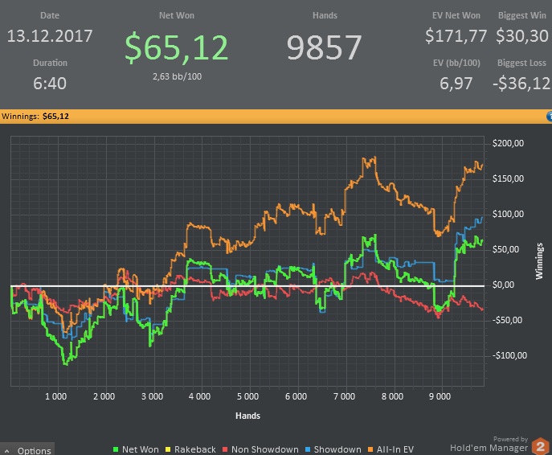The image size is (552, 455).
Task: Click the 2,63 bb/100 win rate
Action: click(x=177, y=76)
